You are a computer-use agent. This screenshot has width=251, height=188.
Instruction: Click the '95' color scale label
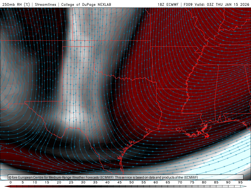(x=240, y=182)
